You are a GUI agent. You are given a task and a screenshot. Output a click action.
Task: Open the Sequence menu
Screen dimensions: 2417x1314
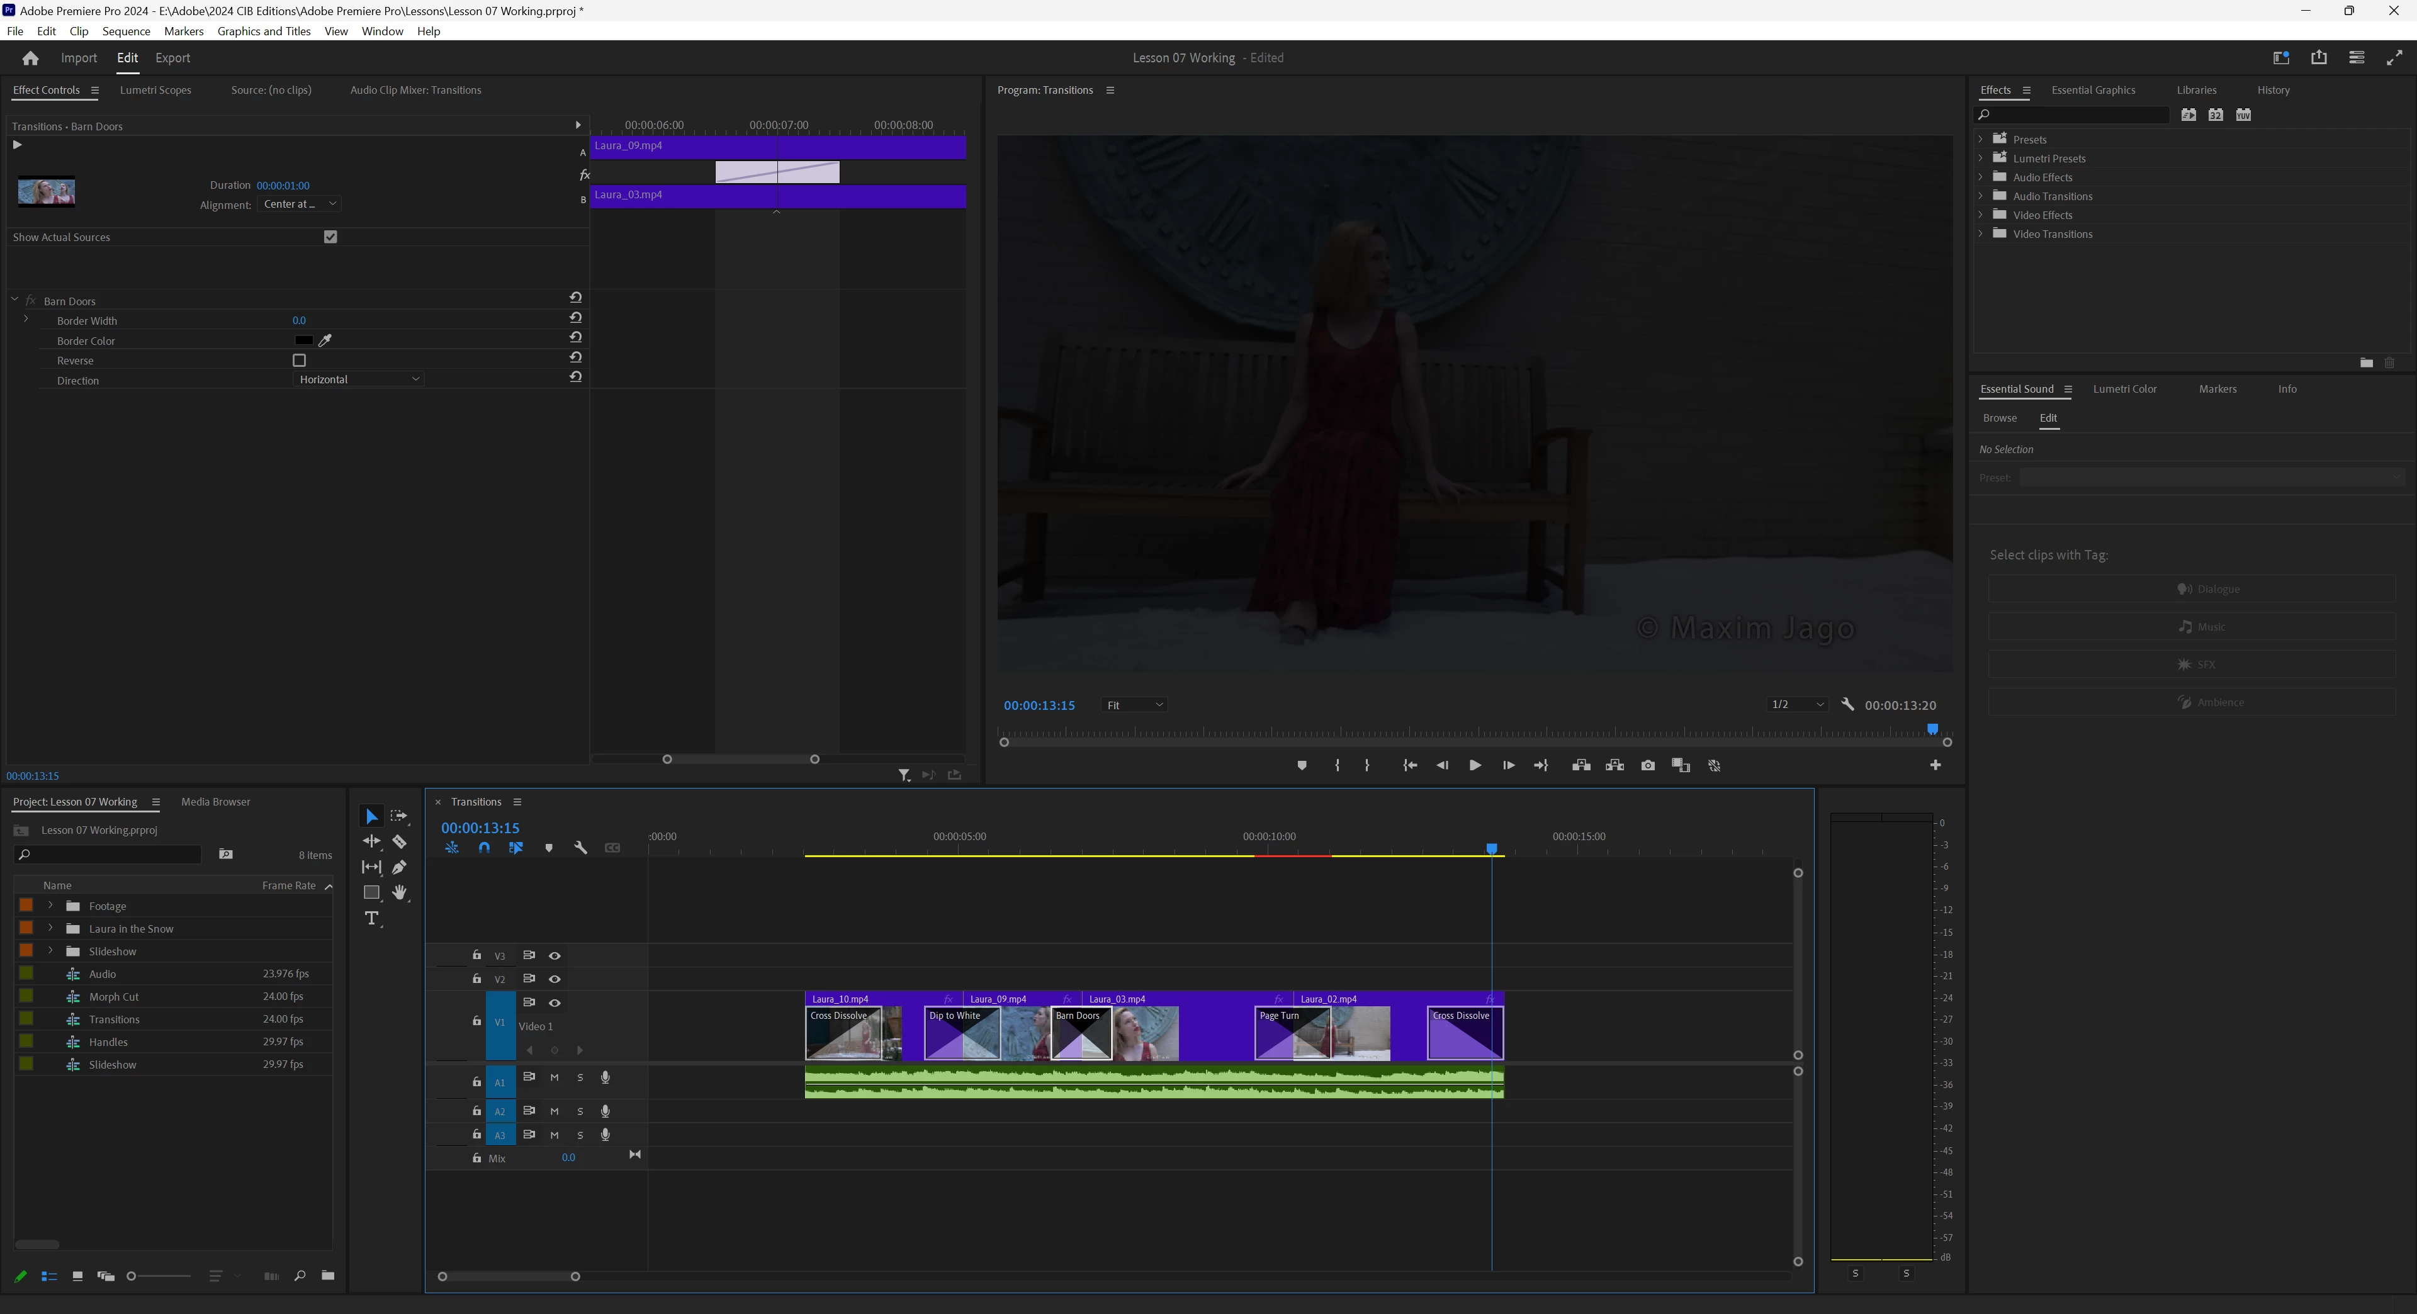tap(126, 31)
